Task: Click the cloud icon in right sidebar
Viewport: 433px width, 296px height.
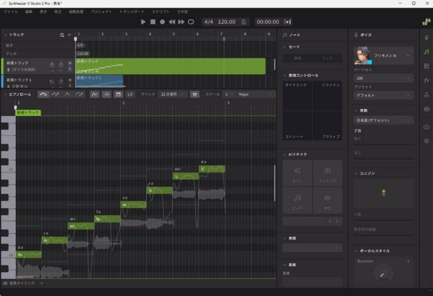Action: (427, 127)
